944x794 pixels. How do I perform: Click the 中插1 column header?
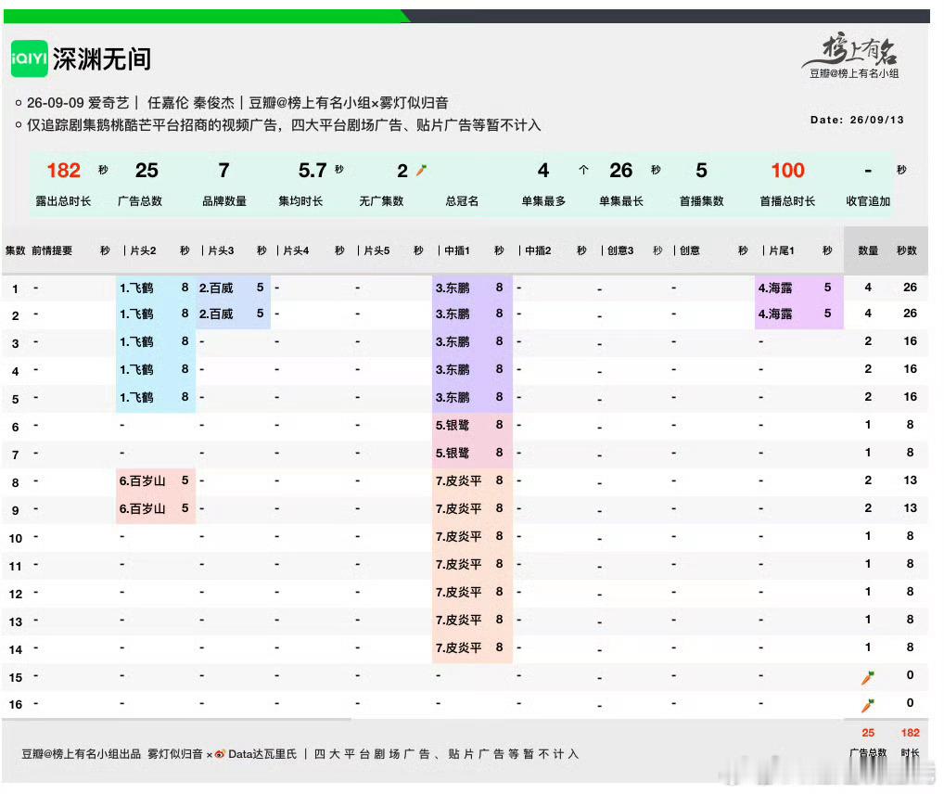click(457, 250)
